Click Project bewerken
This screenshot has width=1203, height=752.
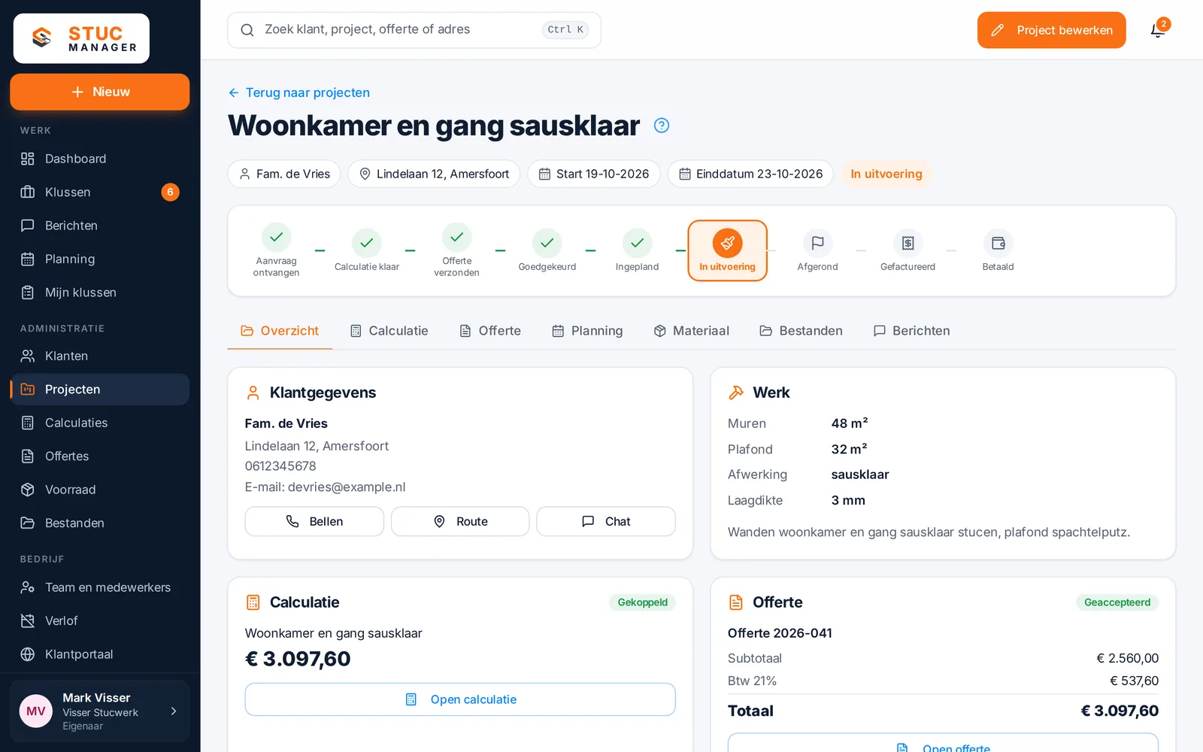point(1051,30)
